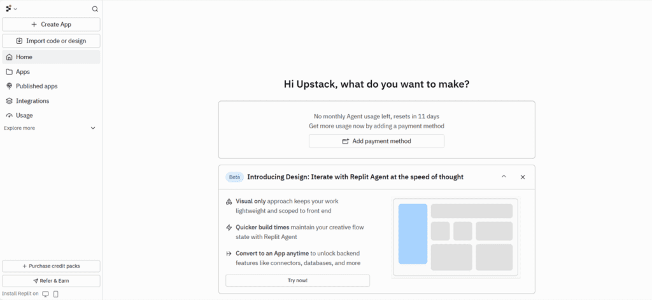Open the Apps section

(x=51, y=72)
